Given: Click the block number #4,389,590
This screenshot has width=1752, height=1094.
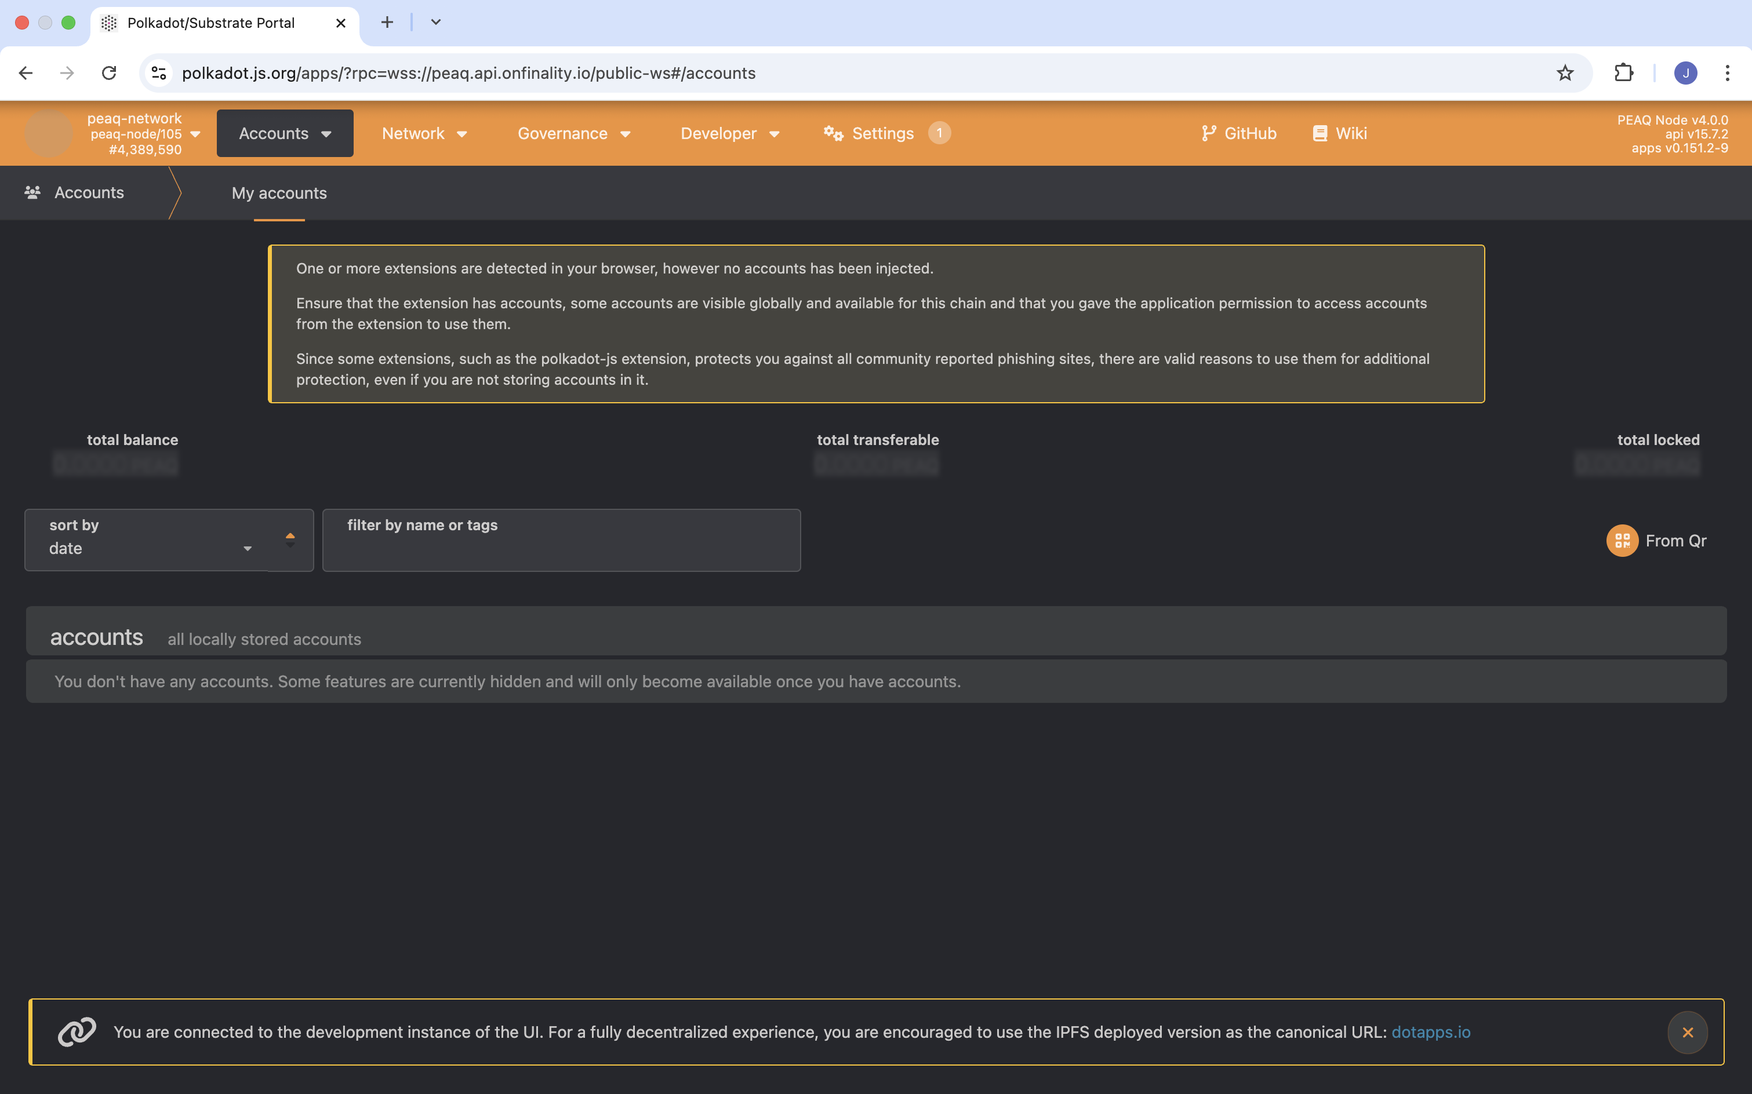Looking at the screenshot, I should 144,149.
